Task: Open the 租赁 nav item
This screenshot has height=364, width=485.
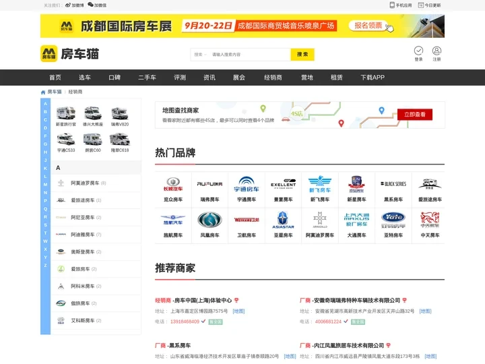Action: click(337, 78)
